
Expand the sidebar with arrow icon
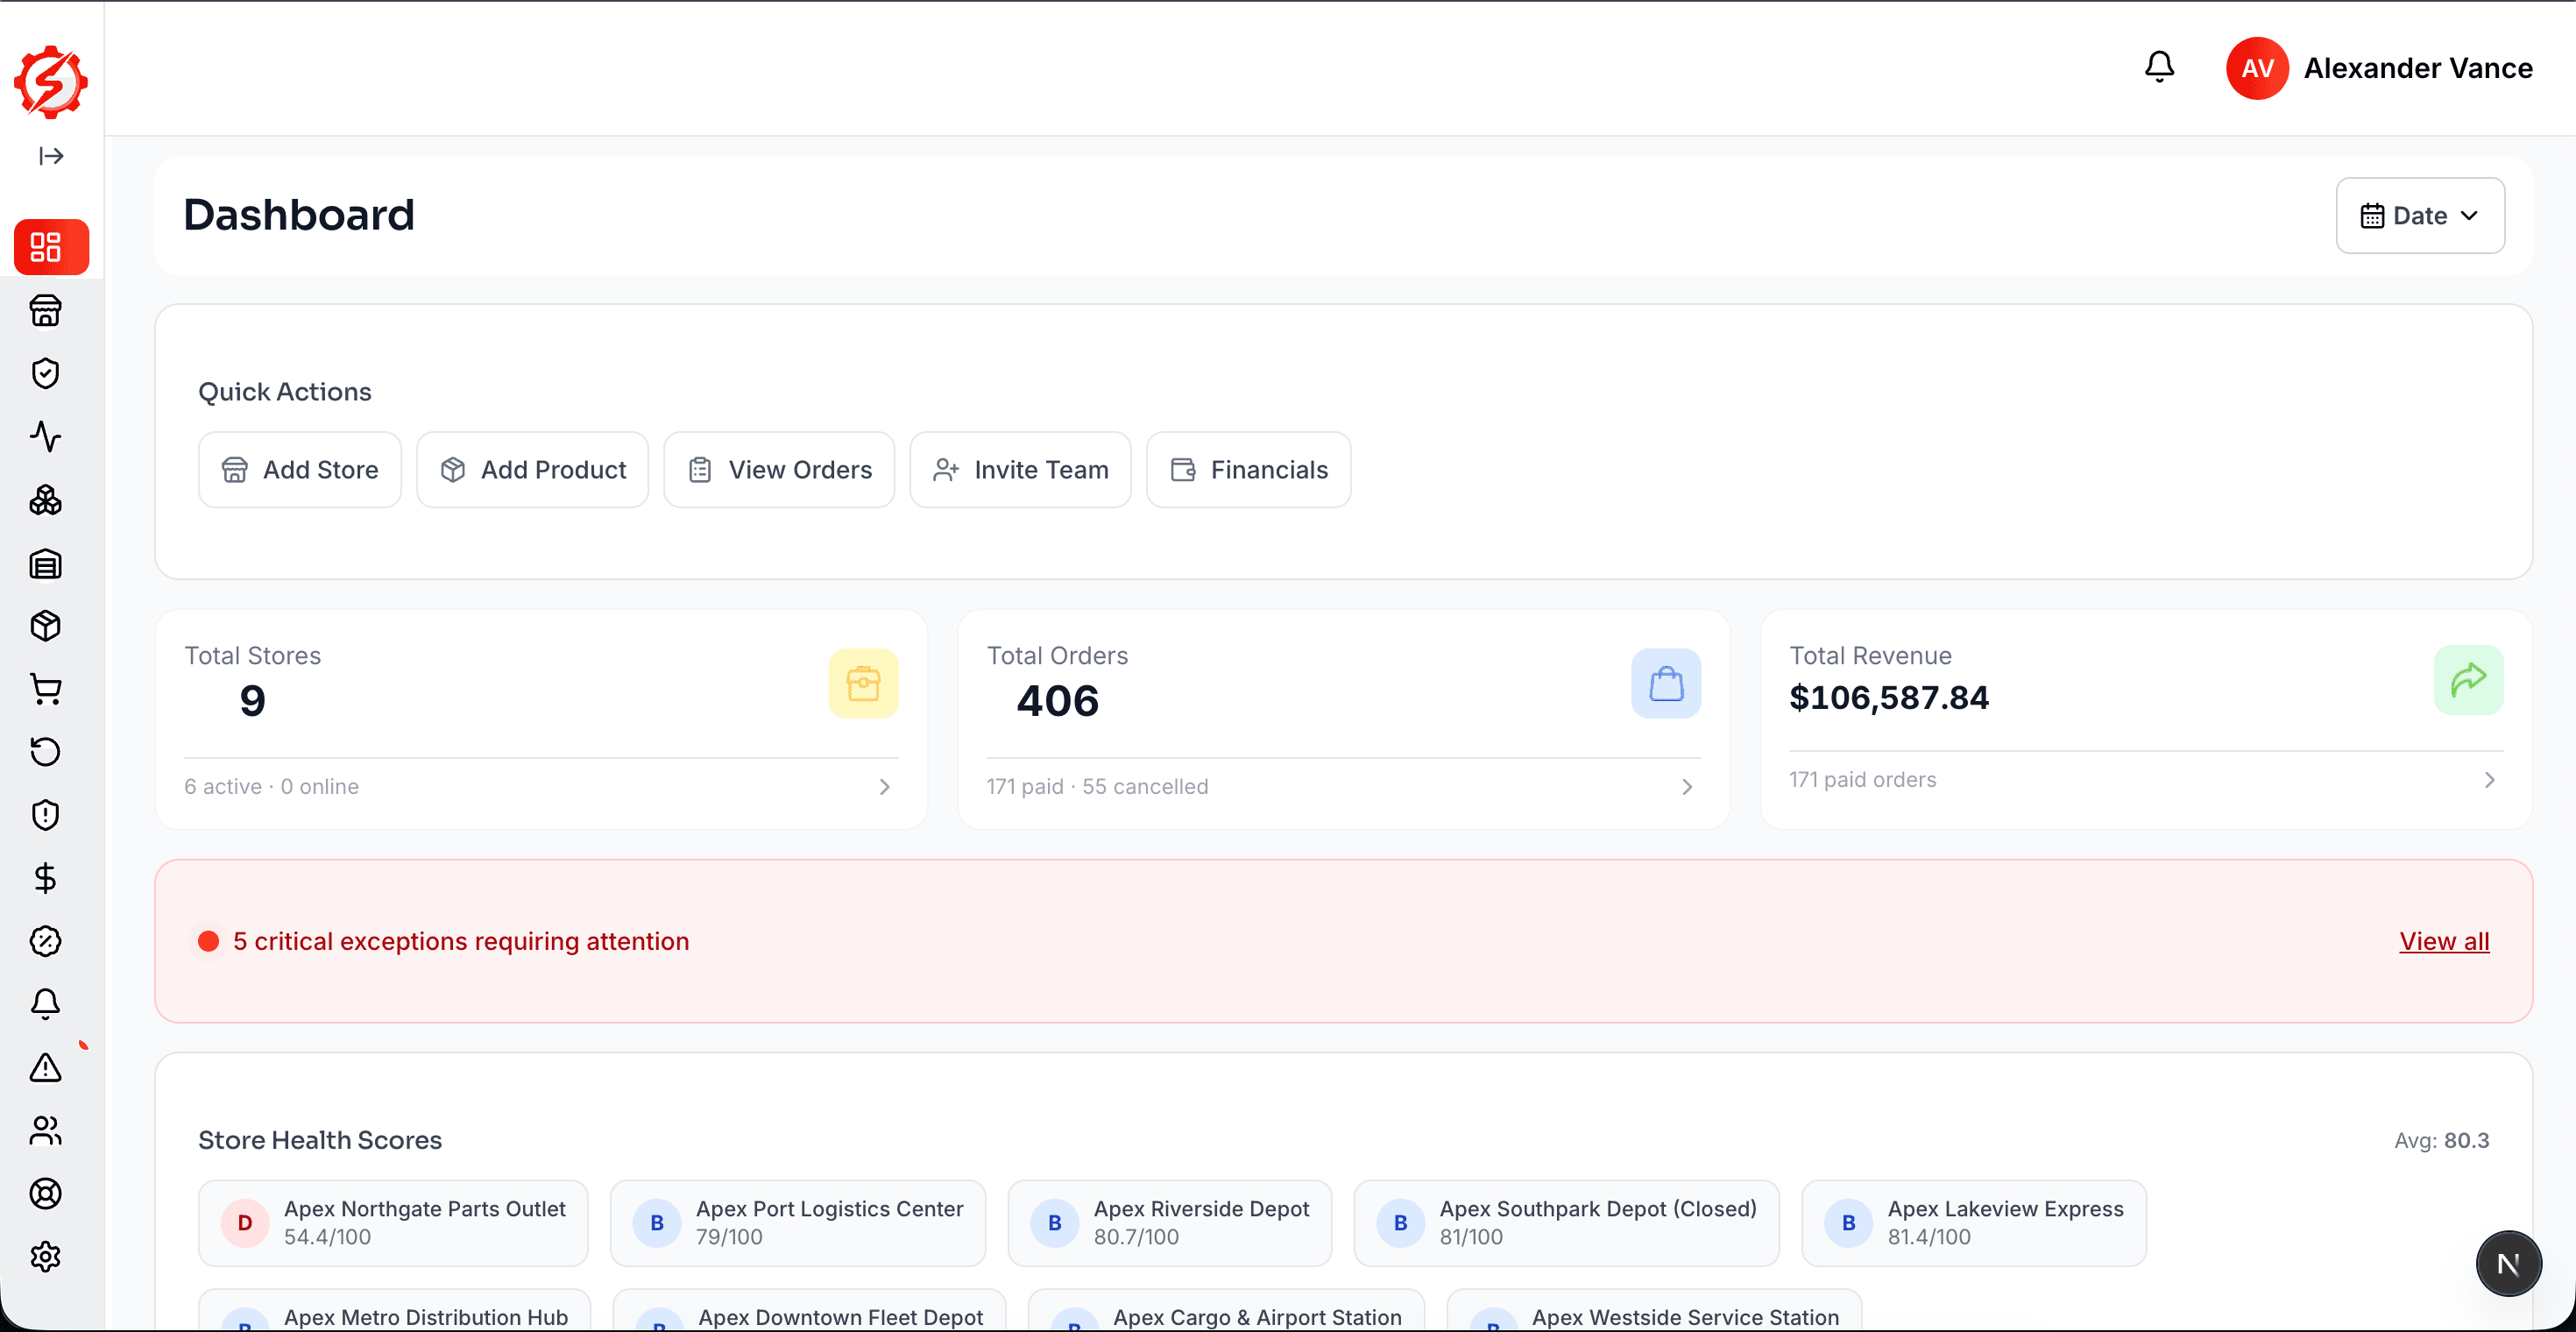[x=51, y=155]
